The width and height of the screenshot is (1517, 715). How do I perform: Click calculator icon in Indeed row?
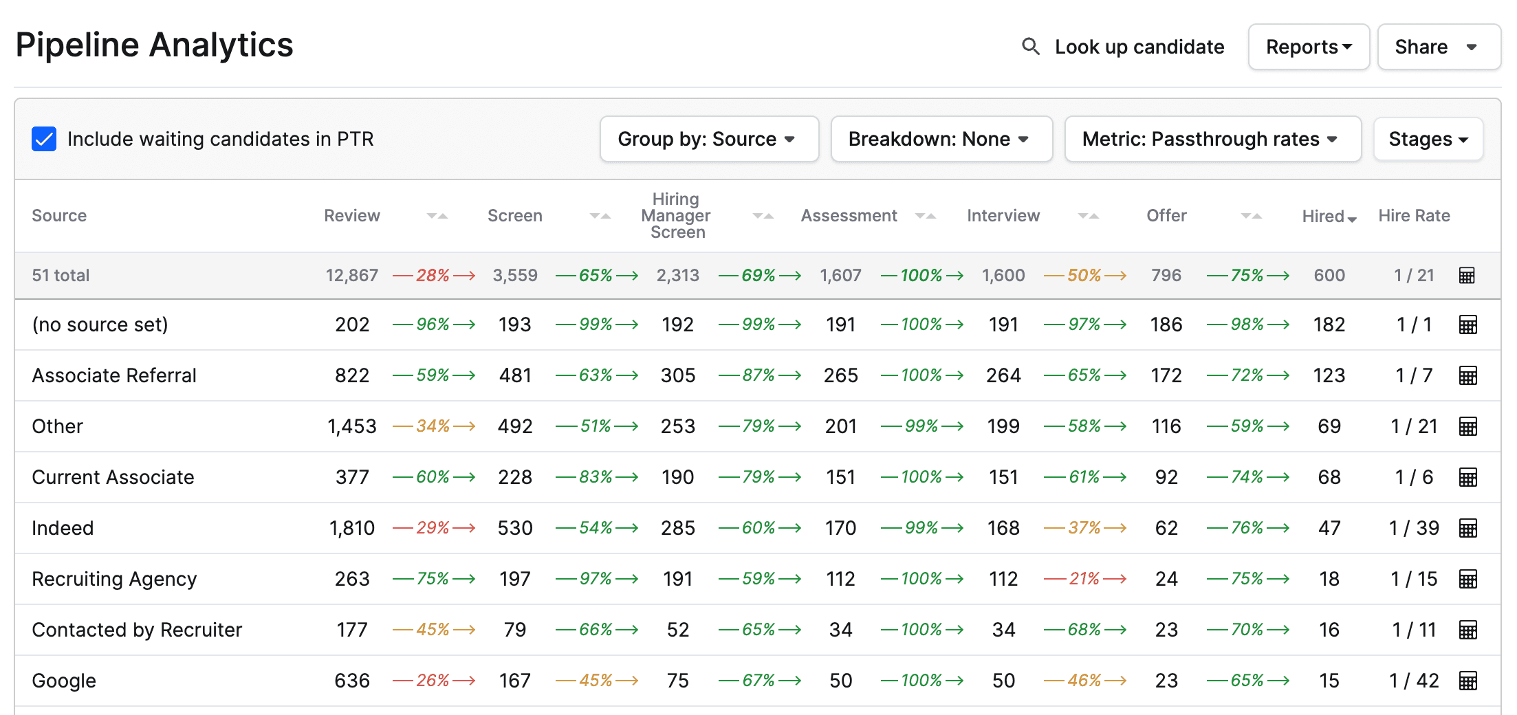click(1467, 529)
